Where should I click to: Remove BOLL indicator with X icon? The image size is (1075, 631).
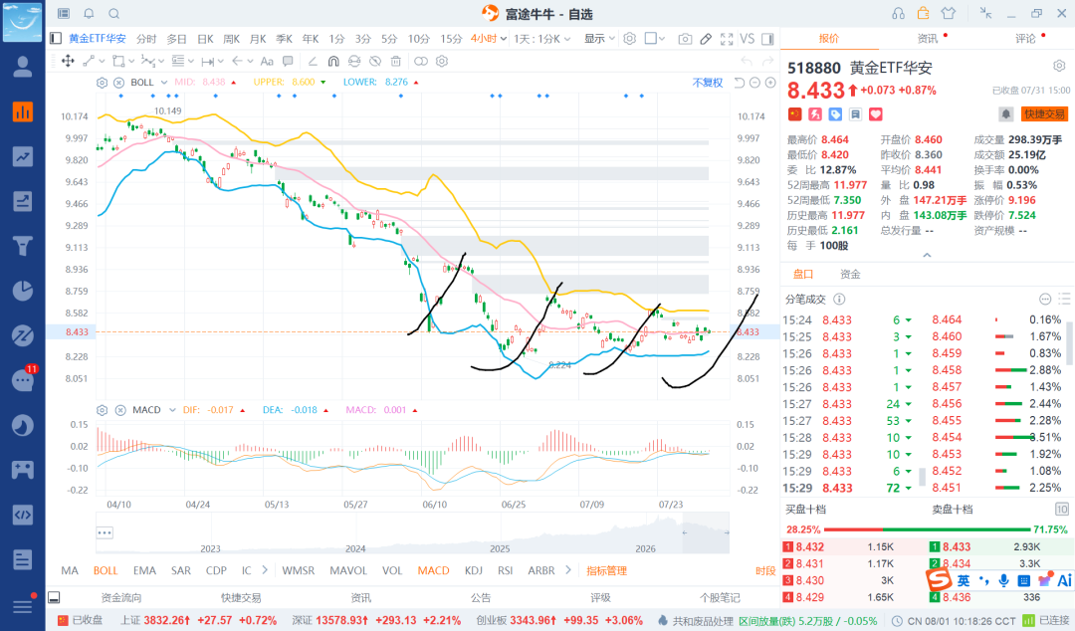pos(118,83)
